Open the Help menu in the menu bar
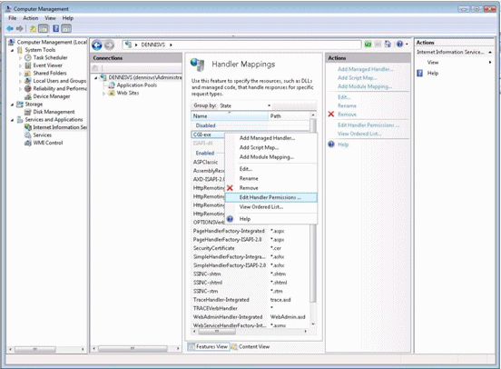 68,18
